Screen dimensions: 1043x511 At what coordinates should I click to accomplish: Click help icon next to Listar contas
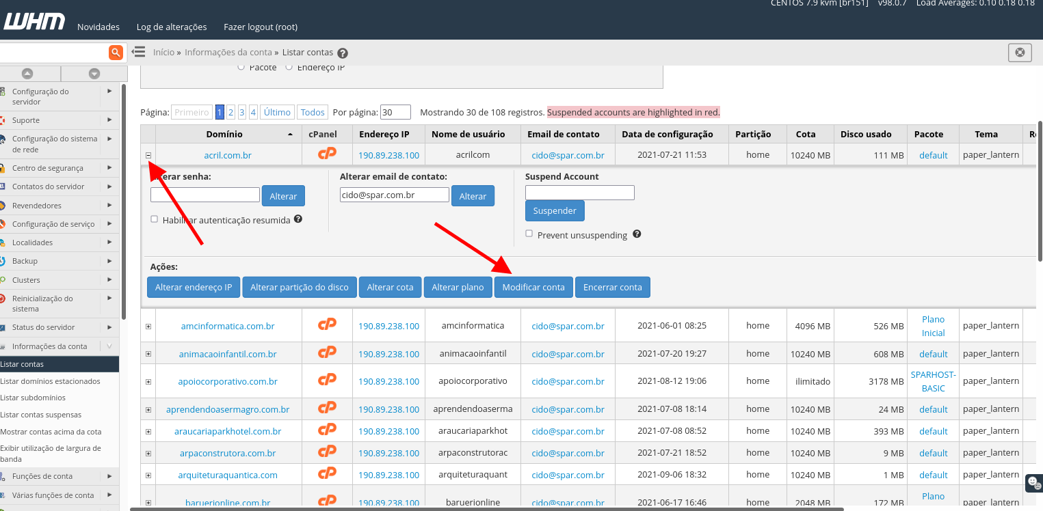point(343,53)
